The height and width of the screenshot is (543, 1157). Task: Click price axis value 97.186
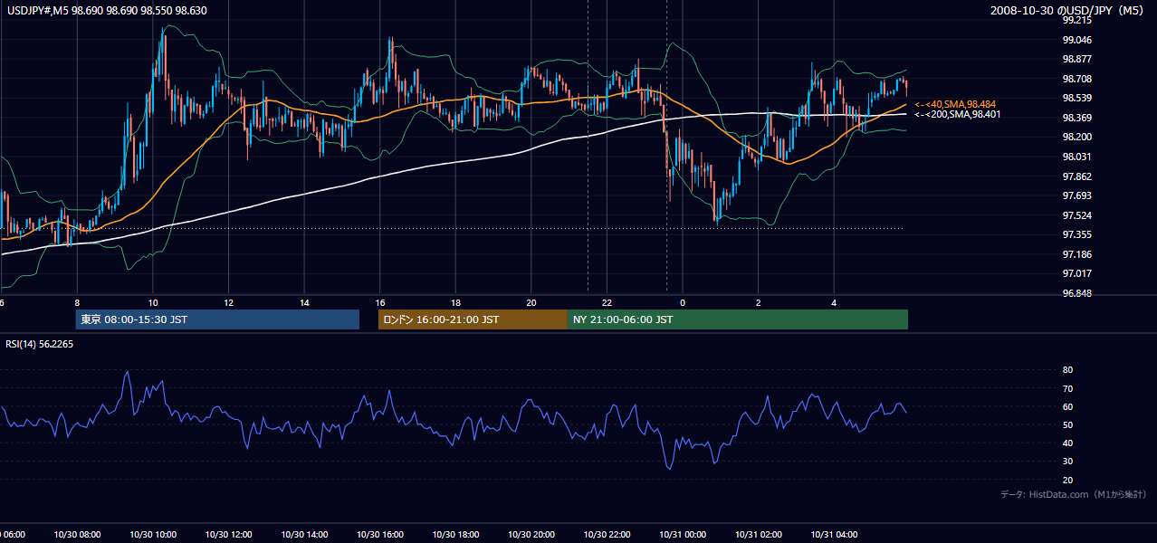(x=1076, y=254)
